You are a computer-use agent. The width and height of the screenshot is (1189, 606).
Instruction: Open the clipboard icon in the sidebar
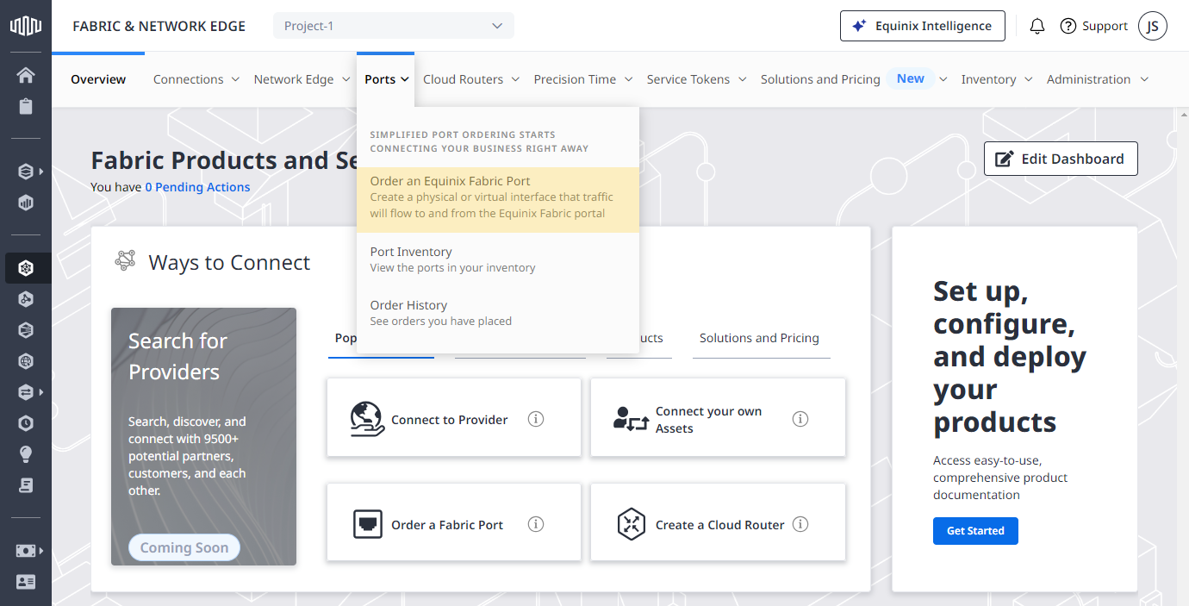pyautogui.click(x=26, y=107)
